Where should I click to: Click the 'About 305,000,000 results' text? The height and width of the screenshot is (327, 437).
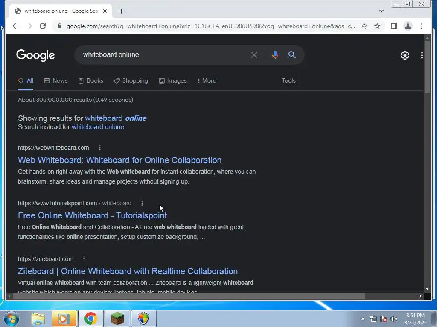76,100
